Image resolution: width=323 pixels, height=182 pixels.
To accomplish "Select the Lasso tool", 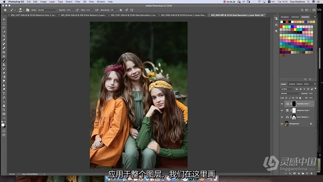I will coord(4,28).
